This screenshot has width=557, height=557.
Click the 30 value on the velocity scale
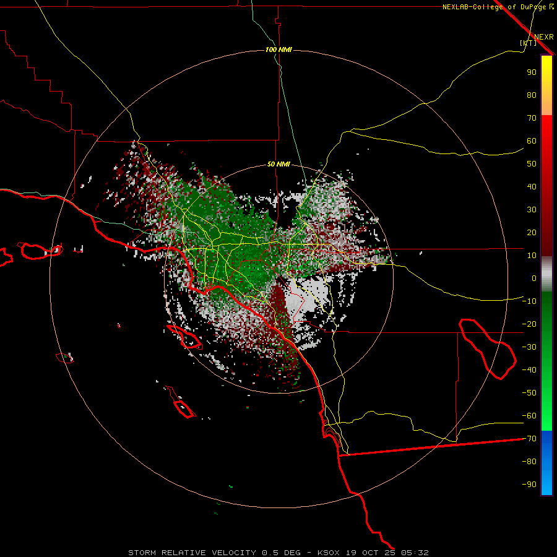[x=532, y=210]
